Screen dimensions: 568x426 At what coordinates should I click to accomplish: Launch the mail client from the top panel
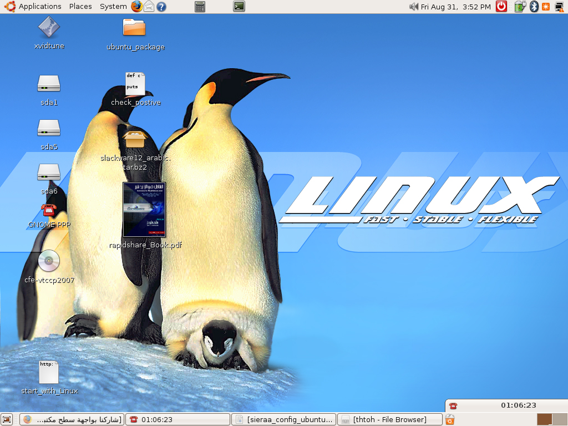(149, 7)
